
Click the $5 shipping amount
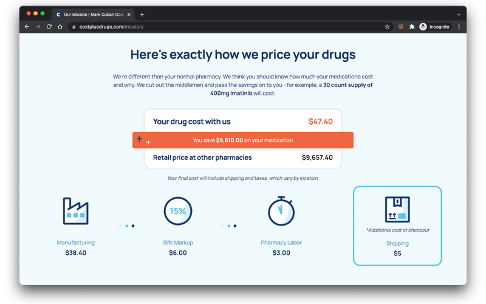(397, 254)
